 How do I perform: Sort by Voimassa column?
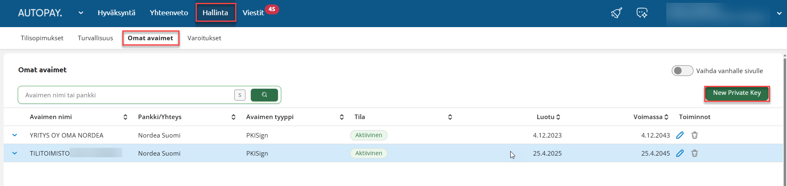666,117
